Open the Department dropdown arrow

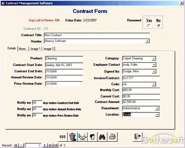[157, 108]
